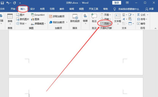Image resolution: width=158 pixels, height=97 pixels.
Task: Open ribbon display options icon
Action: (x=127, y=3)
